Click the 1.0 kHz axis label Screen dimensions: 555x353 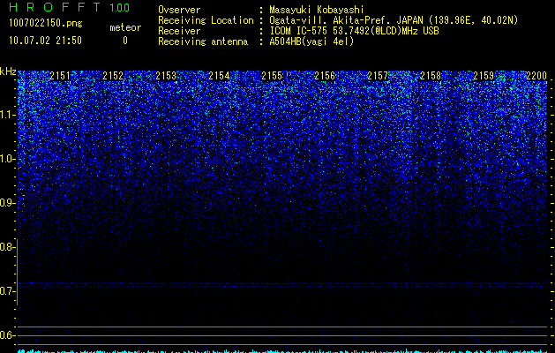tap(7, 159)
